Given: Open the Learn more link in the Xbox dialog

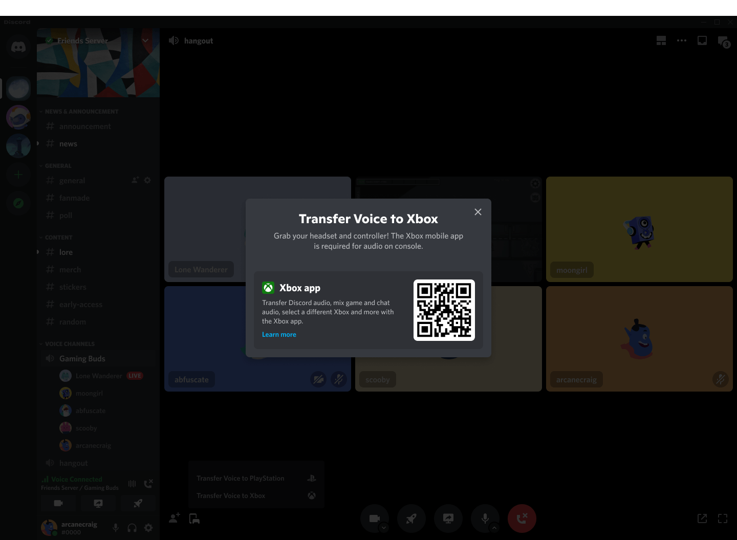Looking at the screenshot, I should pos(279,334).
